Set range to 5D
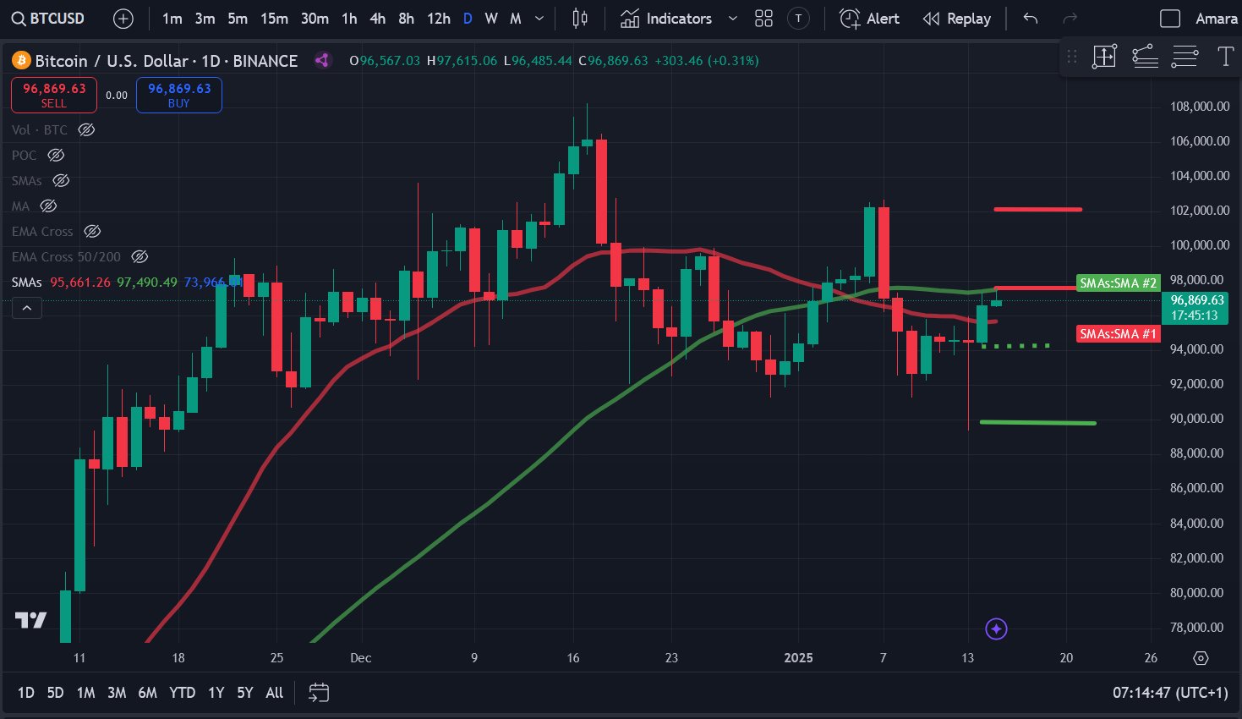The height and width of the screenshot is (719, 1242). click(x=55, y=693)
